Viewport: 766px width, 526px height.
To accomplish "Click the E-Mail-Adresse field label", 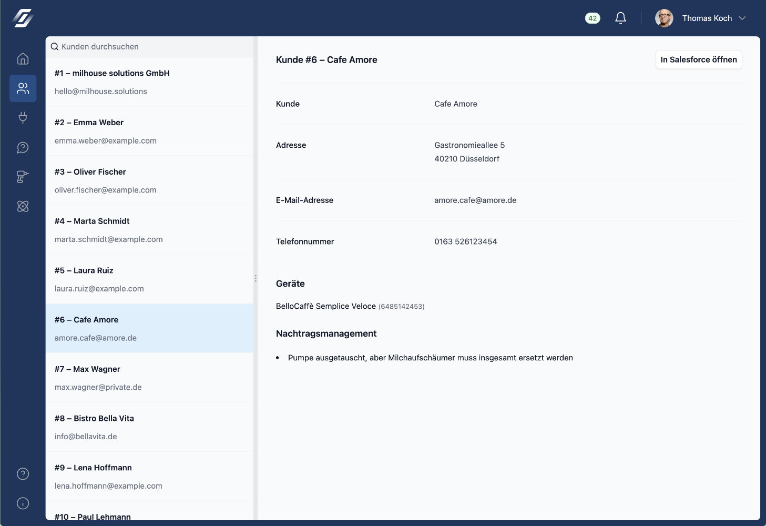I will pos(304,200).
